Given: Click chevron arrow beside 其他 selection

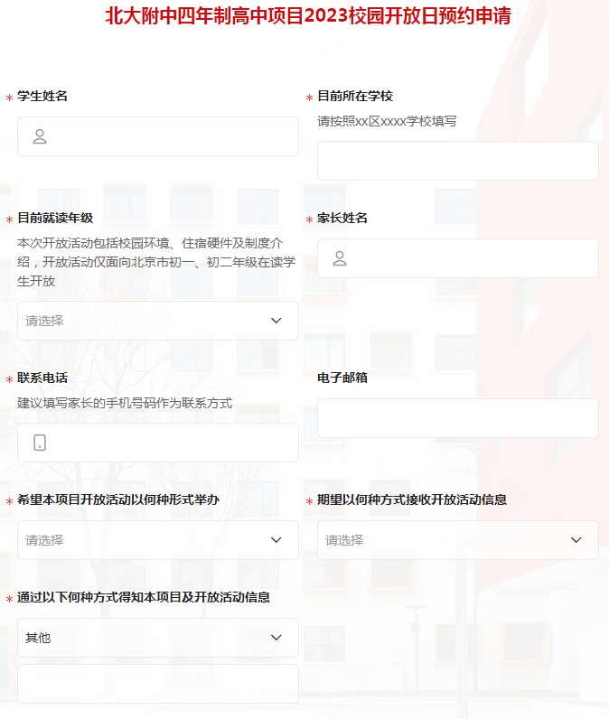Looking at the screenshot, I should [x=276, y=638].
